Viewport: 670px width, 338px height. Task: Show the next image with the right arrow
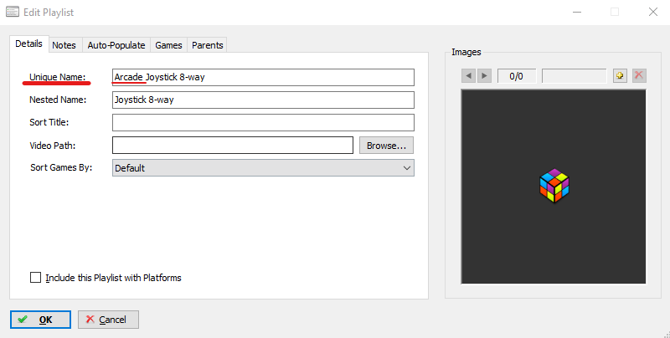[484, 76]
